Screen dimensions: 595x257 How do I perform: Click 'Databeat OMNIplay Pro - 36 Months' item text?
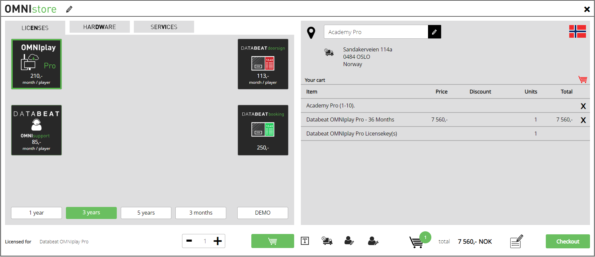click(350, 119)
